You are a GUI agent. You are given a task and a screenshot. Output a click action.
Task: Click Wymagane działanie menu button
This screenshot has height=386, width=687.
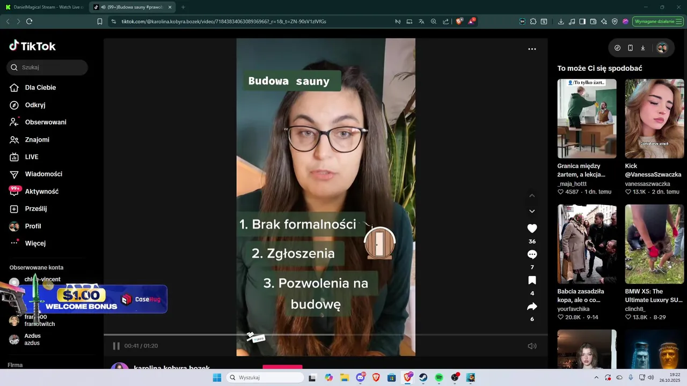pos(658,21)
